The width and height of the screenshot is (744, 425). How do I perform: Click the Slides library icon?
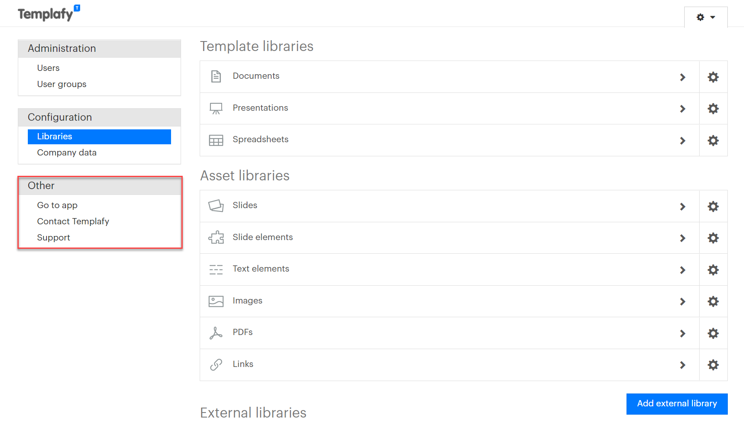tap(216, 206)
